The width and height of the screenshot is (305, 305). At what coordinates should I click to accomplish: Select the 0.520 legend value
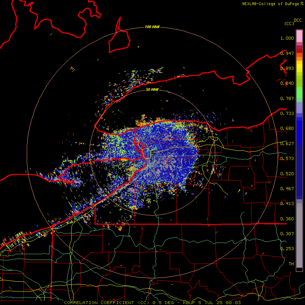point(287,174)
